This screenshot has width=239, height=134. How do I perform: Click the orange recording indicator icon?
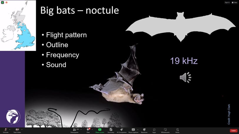click(x=6, y=2)
